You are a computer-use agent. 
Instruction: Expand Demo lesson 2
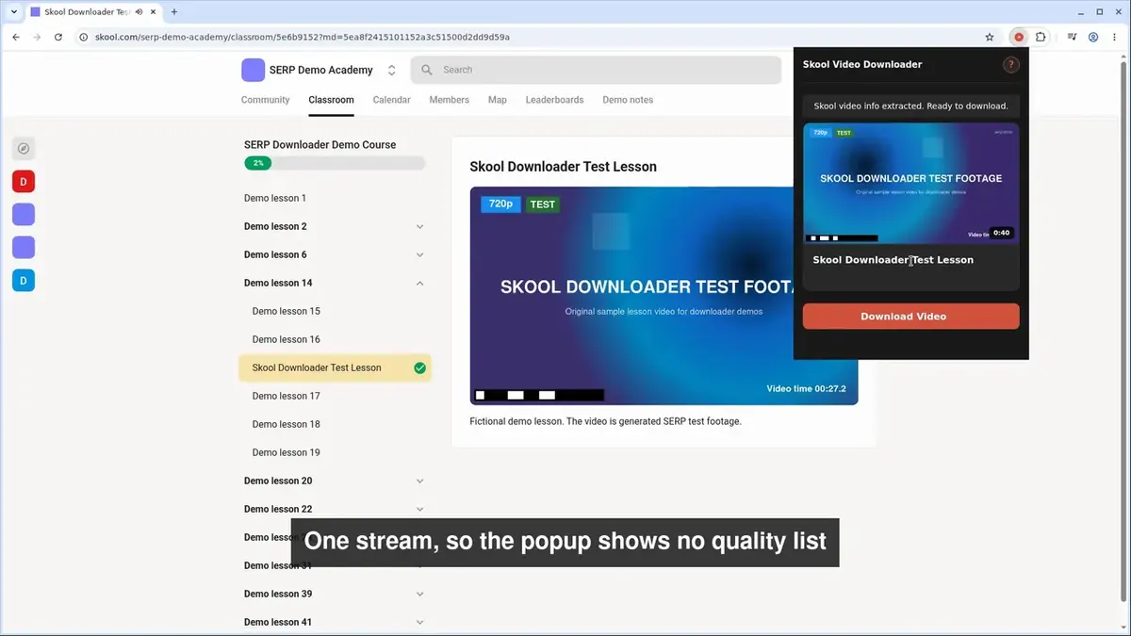tap(420, 226)
